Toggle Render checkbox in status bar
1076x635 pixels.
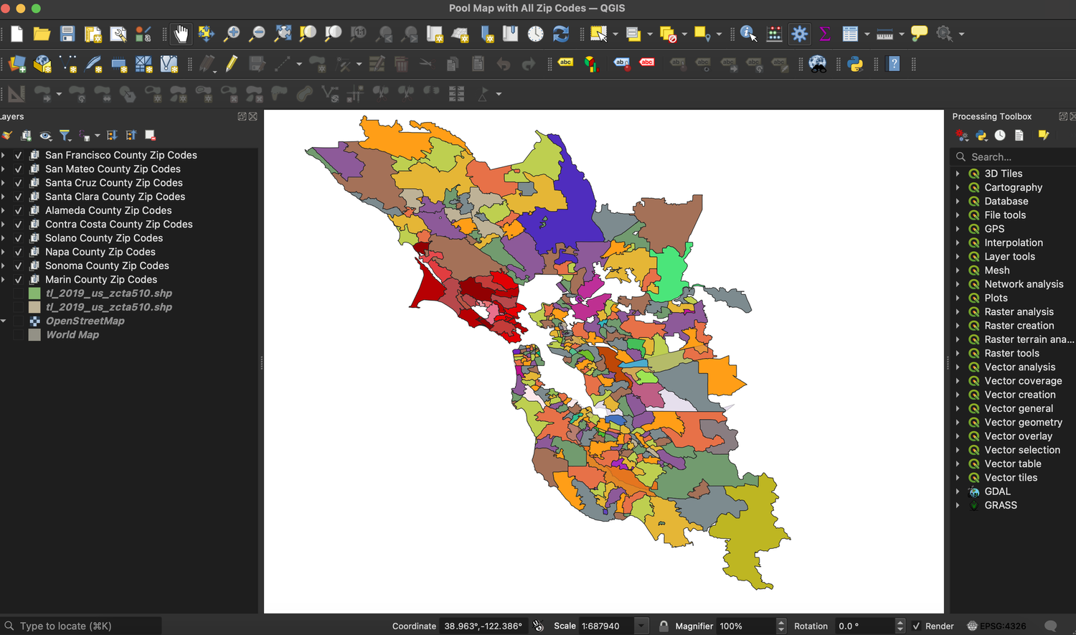pos(916,626)
